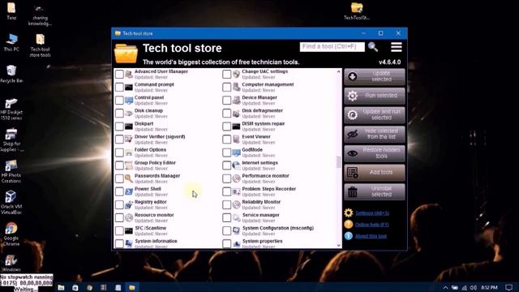This screenshot has height=292, width=519.
Task: Open the This PC desktop icon
Action: [11, 42]
